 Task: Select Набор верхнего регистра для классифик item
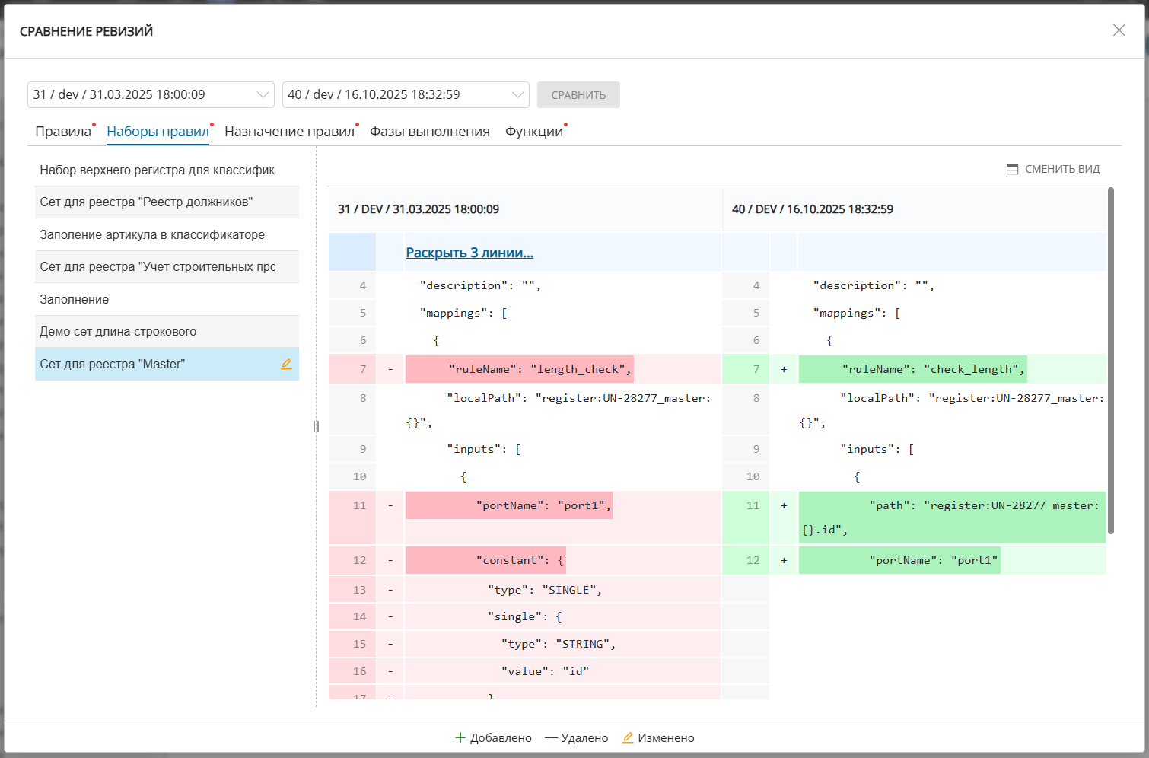coord(157,170)
